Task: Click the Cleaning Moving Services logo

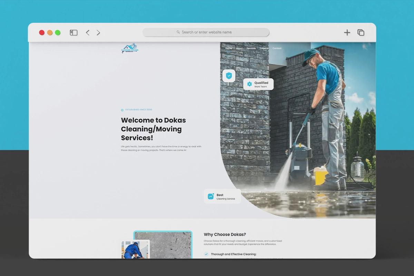Action: pos(130,48)
